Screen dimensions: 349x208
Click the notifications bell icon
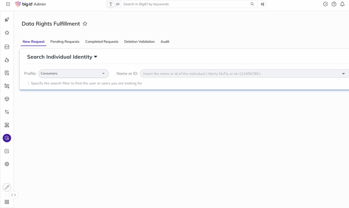coord(342,4)
